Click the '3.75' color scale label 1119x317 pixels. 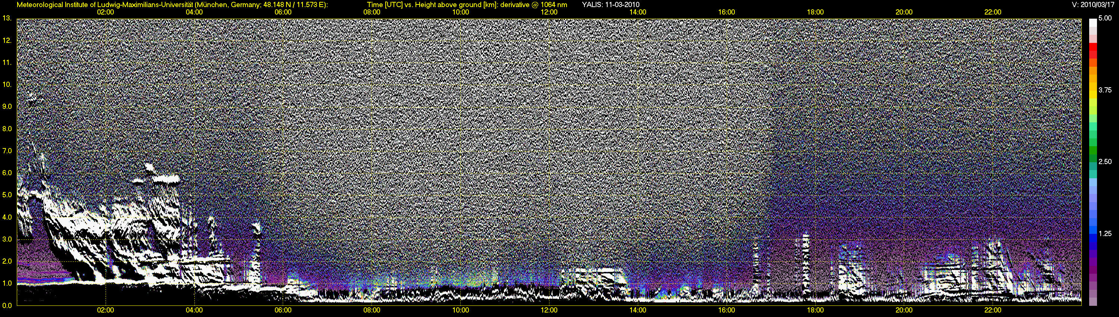pos(1105,90)
